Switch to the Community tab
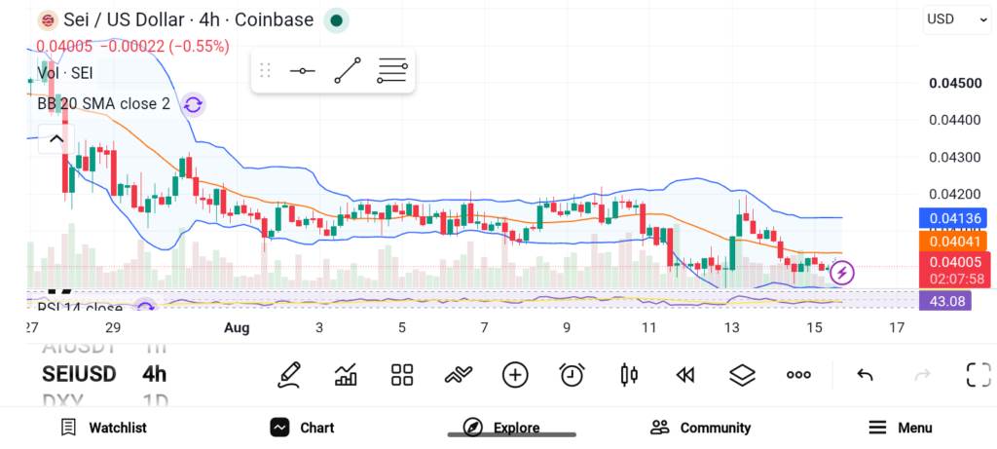The height and width of the screenshot is (449, 997). (700, 428)
